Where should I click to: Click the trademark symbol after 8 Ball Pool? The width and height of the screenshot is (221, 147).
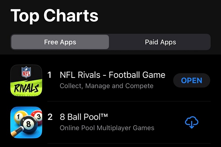(x=104, y=115)
